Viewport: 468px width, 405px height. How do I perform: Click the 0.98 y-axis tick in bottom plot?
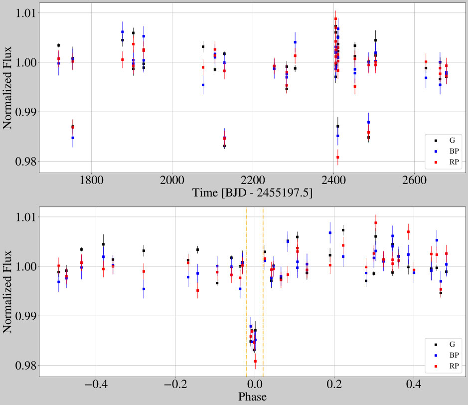[22, 366]
